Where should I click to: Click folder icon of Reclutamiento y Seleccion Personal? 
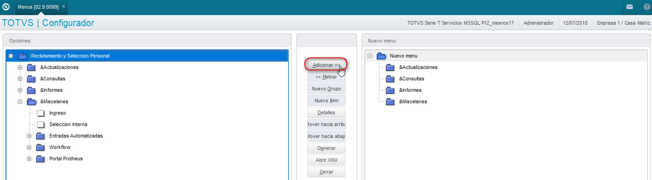click(22, 56)
